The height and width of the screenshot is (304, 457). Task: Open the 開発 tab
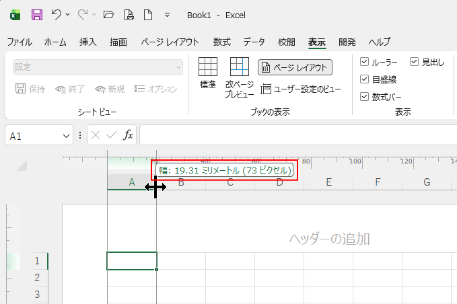point(347,42)
